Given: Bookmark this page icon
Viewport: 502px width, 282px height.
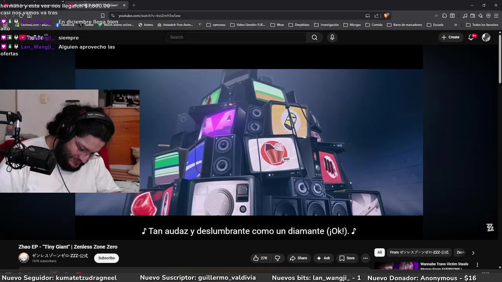Looking at the screenshot, I should click(x=103, y=16).
